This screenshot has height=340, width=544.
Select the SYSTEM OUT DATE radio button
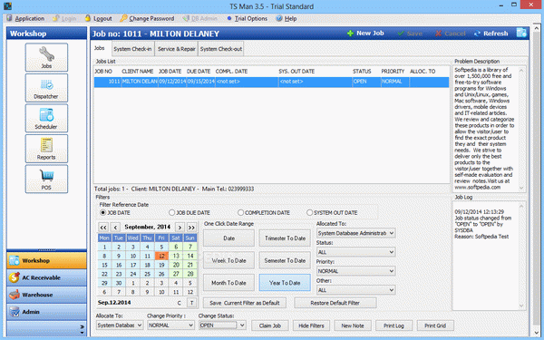coord(309,212)
